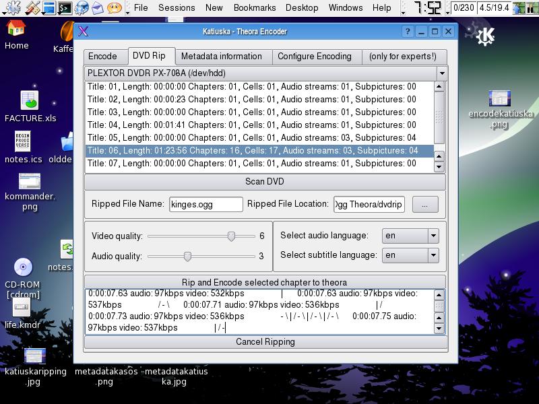
Task: Click the title list scrollbar bottom down arrow
Action: click(439, 167)
